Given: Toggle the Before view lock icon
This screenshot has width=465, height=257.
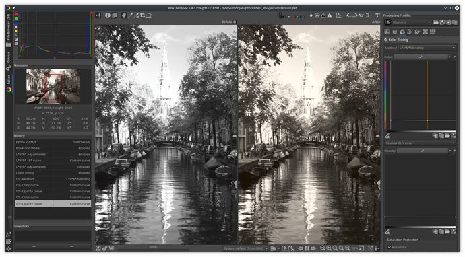Looking at the screenshot, I should pyautogui.click(x=235, y=22).
